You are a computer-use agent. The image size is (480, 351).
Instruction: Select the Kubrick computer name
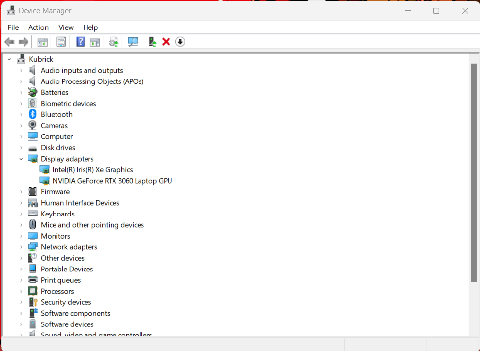(41, 59)
